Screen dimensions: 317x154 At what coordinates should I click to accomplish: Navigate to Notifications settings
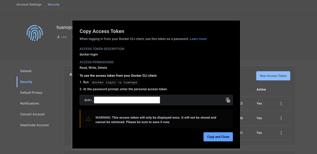(x=30, y=104)
